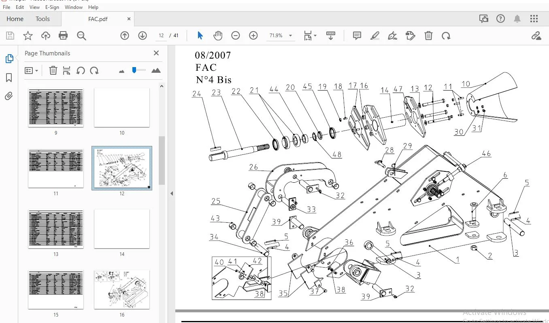549x323 pixels.
Task: Select page 9 thumbnail
Action: (x=56, y=108)
